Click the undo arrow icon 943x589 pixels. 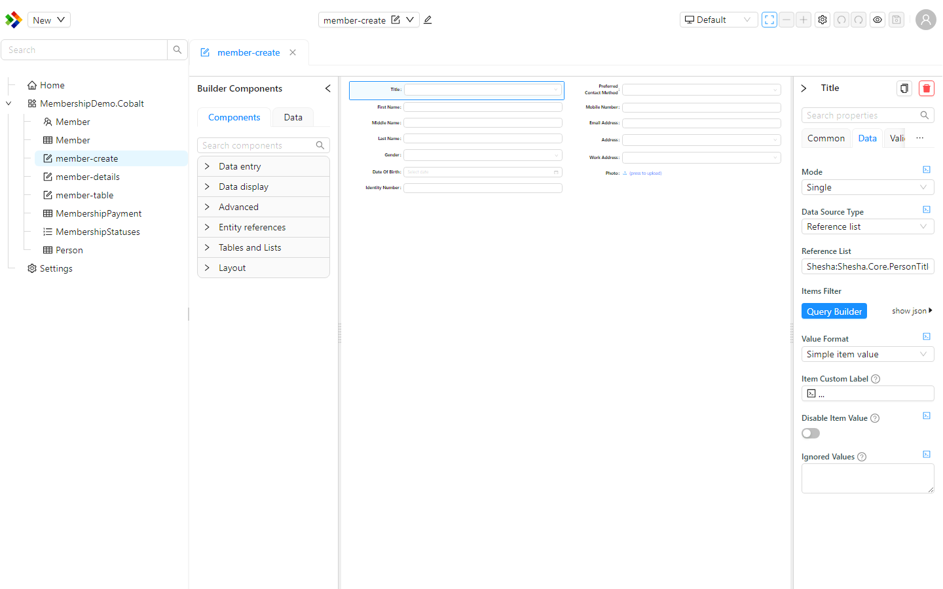(841, 20)
